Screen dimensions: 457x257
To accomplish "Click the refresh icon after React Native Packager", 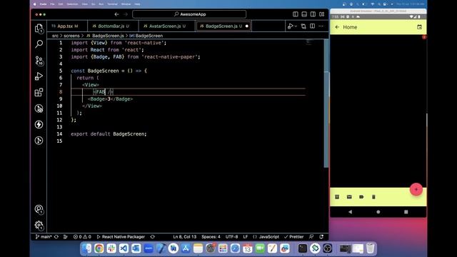I will pos(152,237).
